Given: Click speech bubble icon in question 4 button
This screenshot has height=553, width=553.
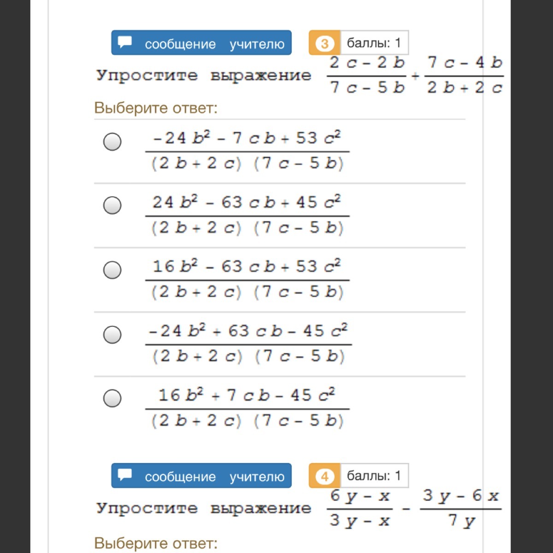Looking at the screenshot, I should pyautogui.click(x=125, y=475).
